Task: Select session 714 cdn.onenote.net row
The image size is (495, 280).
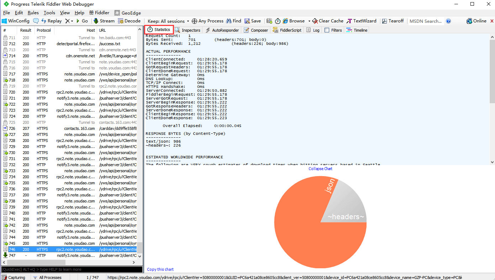Action: pyautogui.click(x=69, y=56)
